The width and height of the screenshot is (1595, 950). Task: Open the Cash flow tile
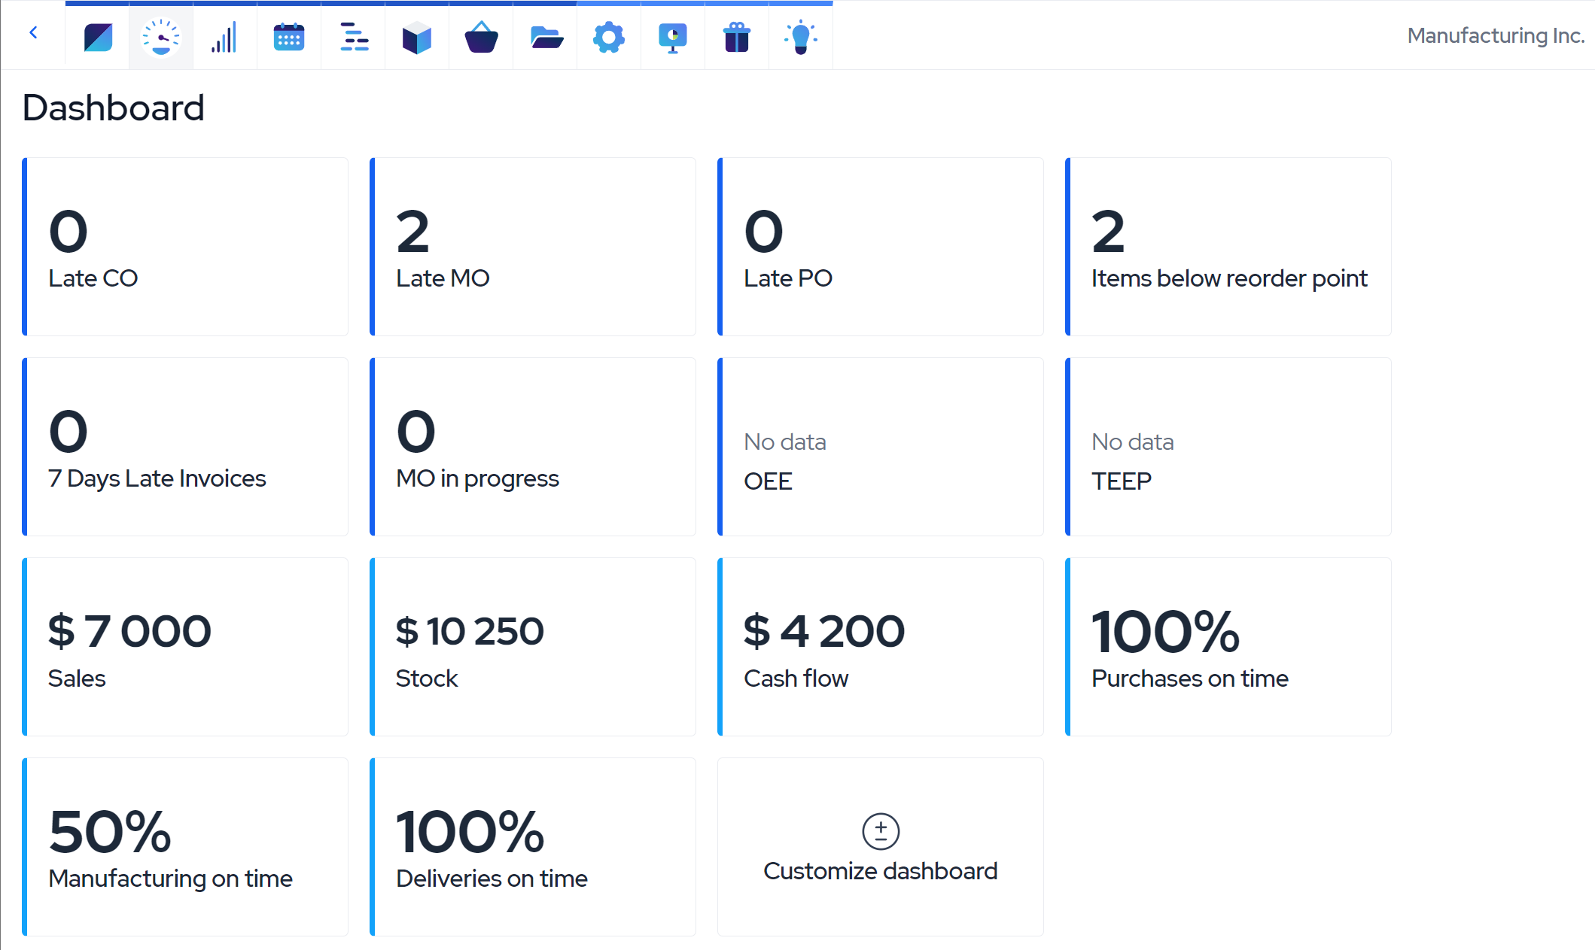(881, 647)
